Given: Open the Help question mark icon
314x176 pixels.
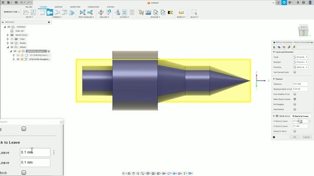Looking at the screenshot, I should pyautogui.click(x=304, y=2).
